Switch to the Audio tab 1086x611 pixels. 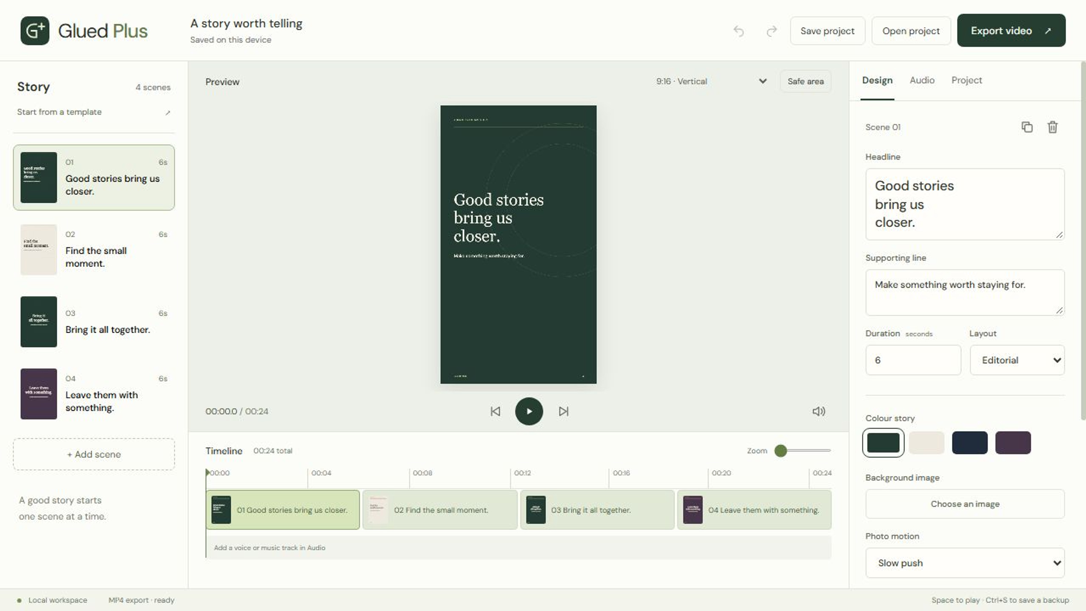[922, 80]
